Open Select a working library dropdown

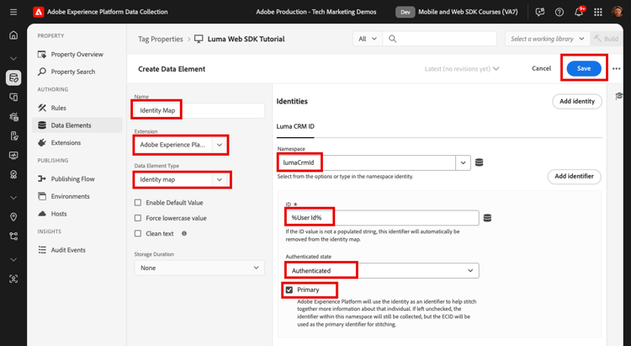[548, 39]
